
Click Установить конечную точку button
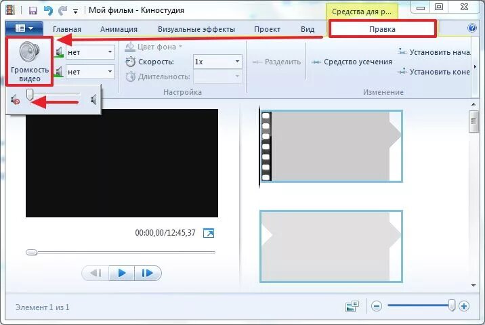[x=434, y=72]
